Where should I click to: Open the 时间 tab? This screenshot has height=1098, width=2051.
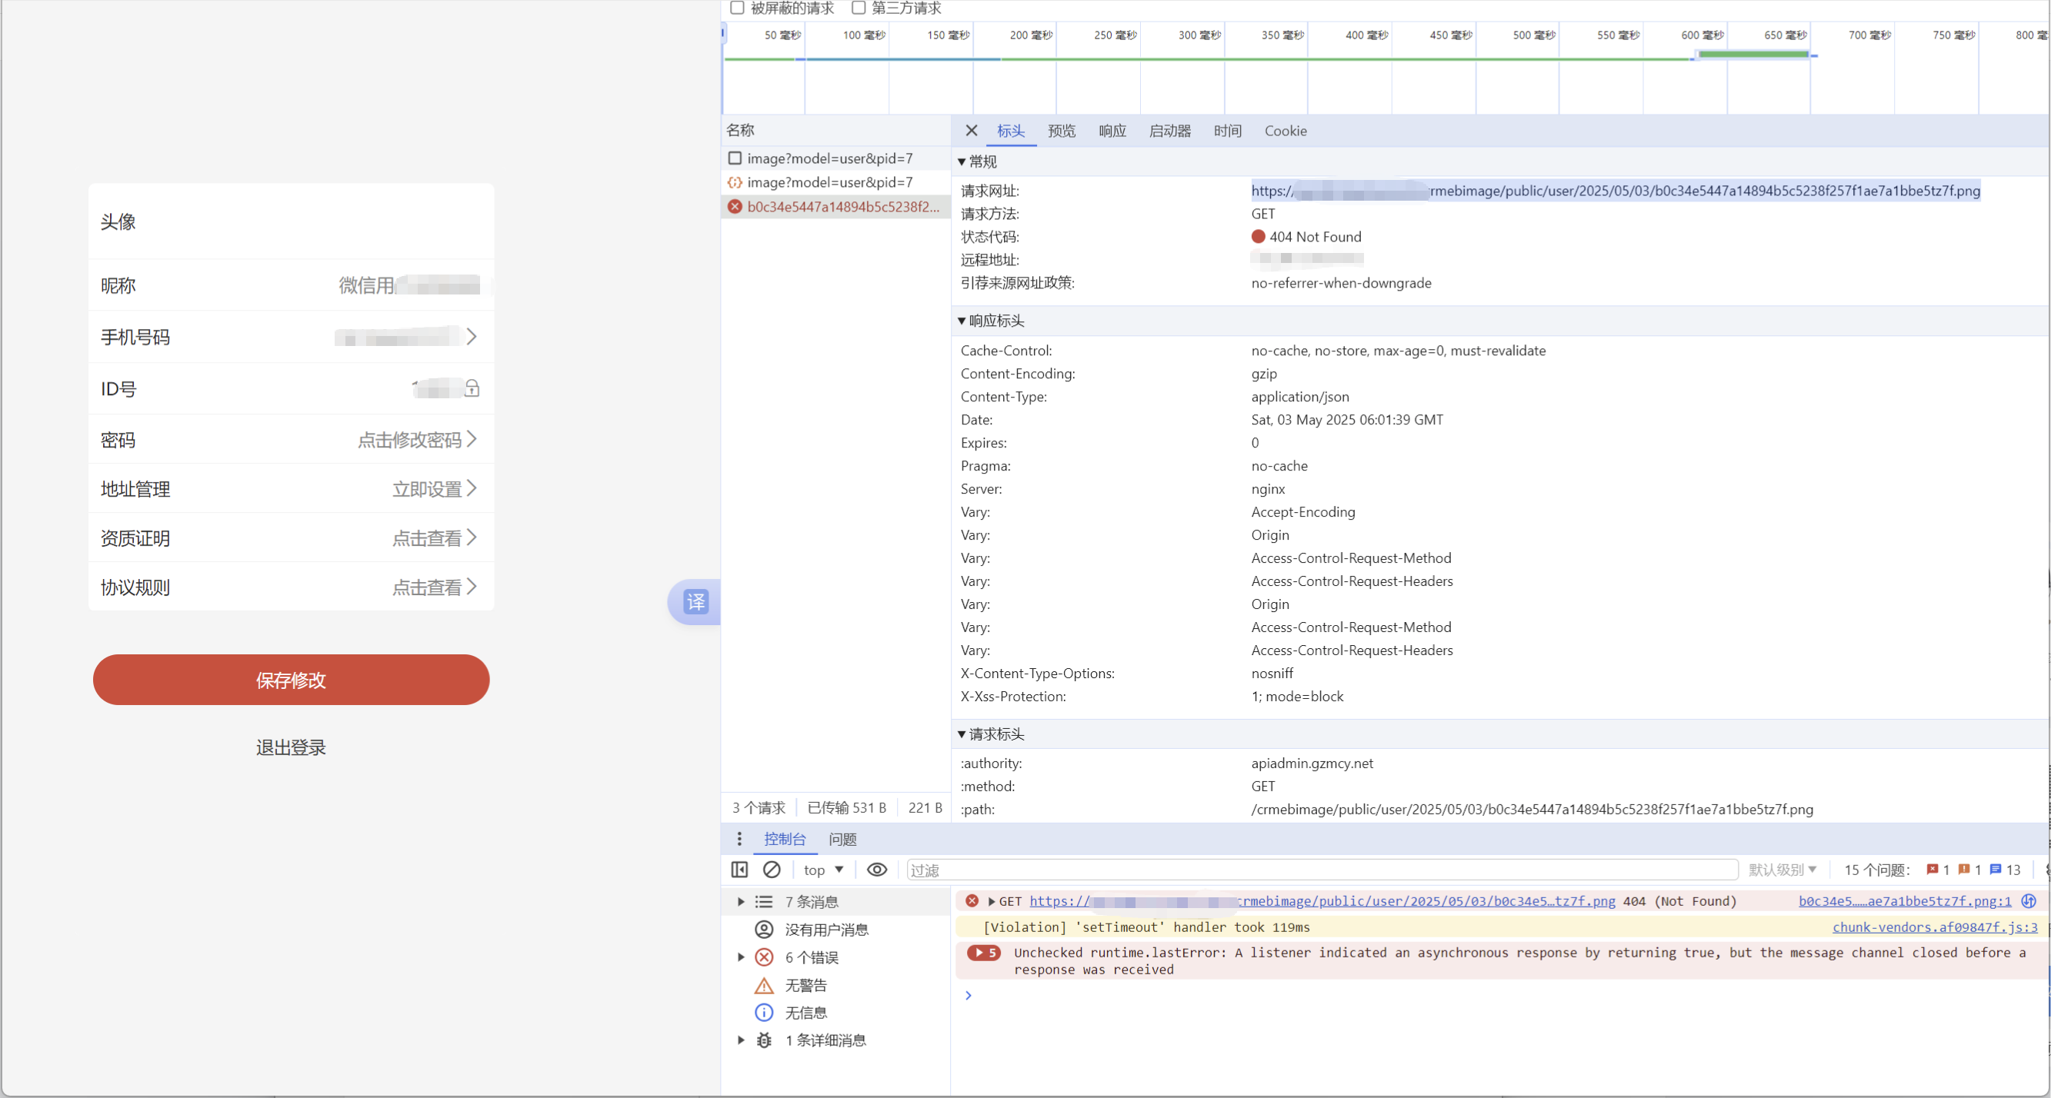(1227, 131)
